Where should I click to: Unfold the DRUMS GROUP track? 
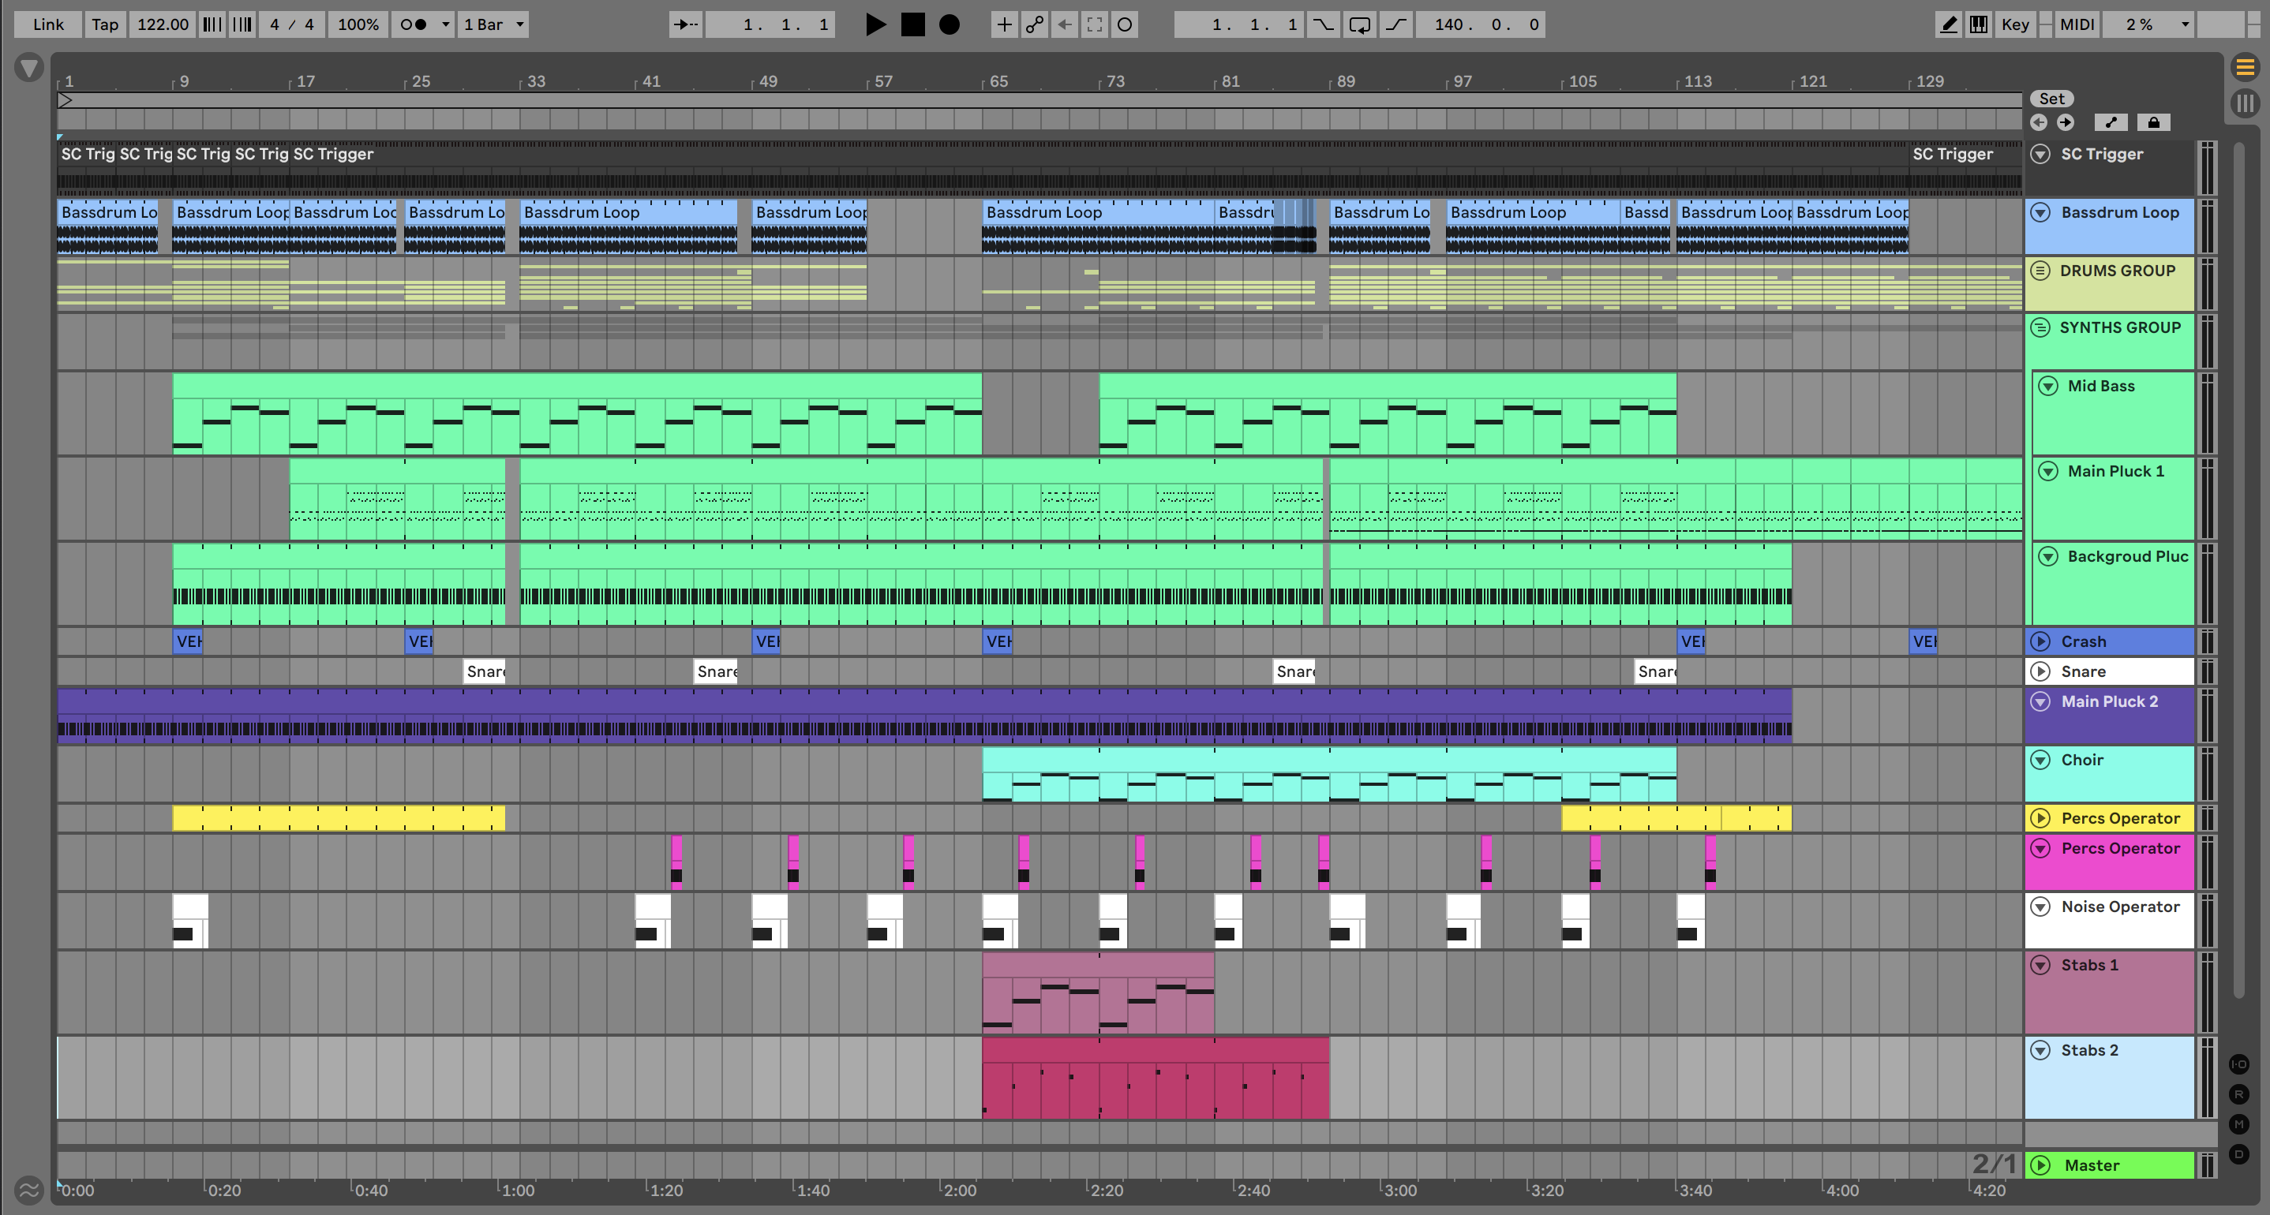2040,271
